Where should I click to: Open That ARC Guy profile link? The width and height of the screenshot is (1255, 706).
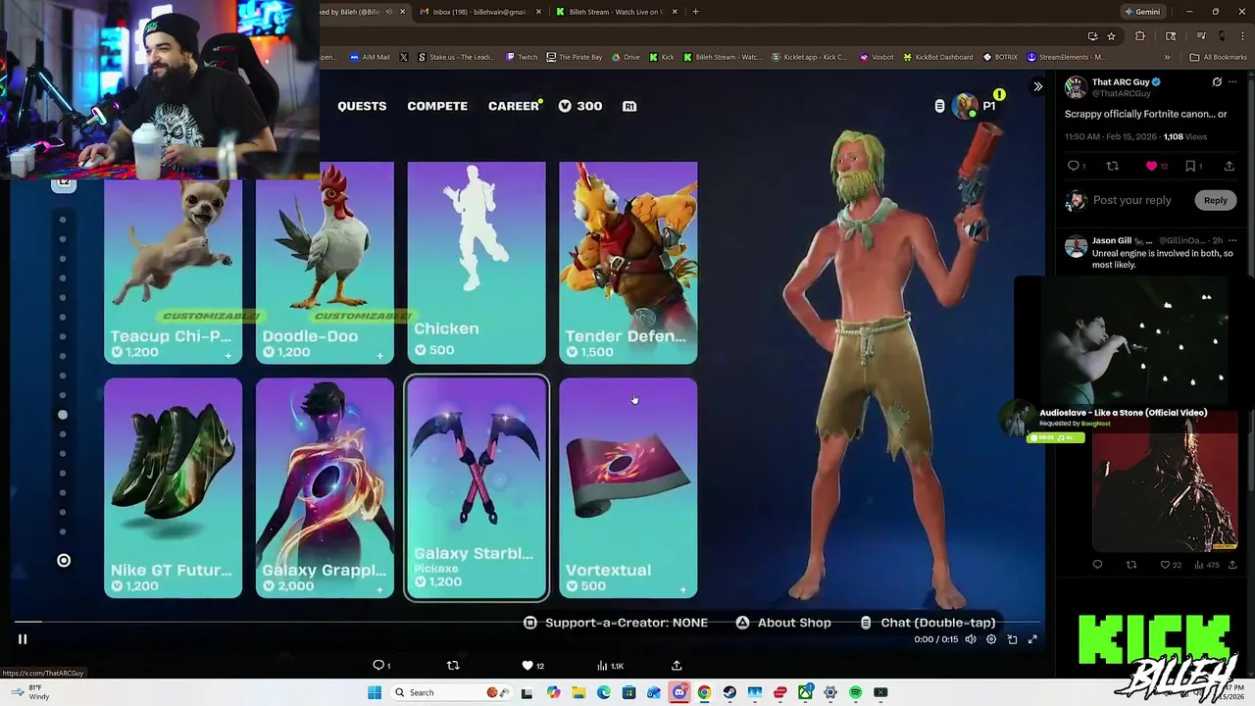pos(1121,82)
